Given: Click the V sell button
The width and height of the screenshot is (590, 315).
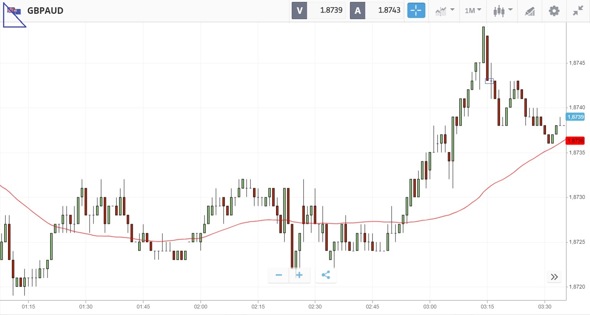Looking at the screenshot, I should pos(299,11).
